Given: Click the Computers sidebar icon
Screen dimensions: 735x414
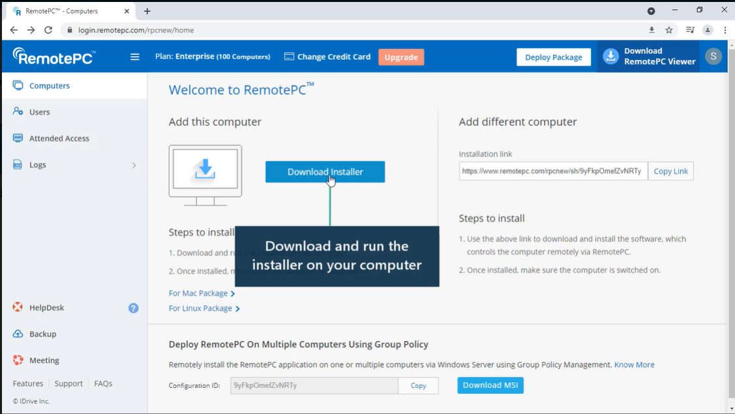Looking at the screenshot, I should (x=18, y=85).
